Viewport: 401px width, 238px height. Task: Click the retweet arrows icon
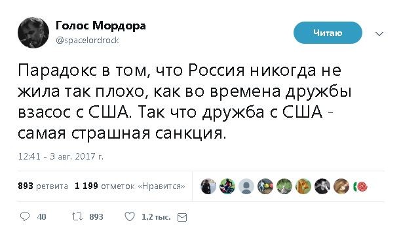coord(77,217)
